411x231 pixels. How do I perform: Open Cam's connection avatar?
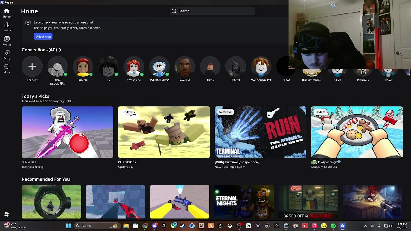pyautogui.click(x=57, y=66)
